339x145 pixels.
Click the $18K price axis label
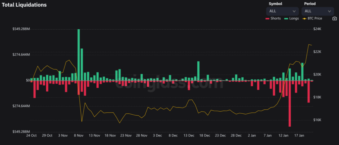tap(317, 97)
